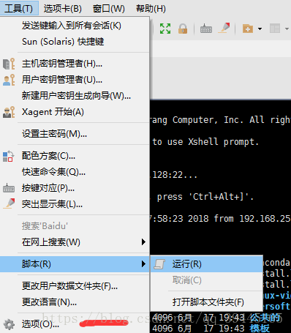Open the 窗口(W) menu
Screen dimensions: 291x333
[x=109, y=9]
